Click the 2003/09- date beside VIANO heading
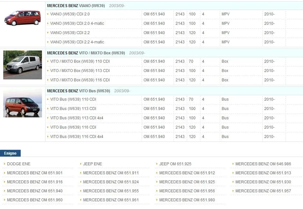Screen dimensions: 303x209 pyautogui.click(x=117, y=6)
